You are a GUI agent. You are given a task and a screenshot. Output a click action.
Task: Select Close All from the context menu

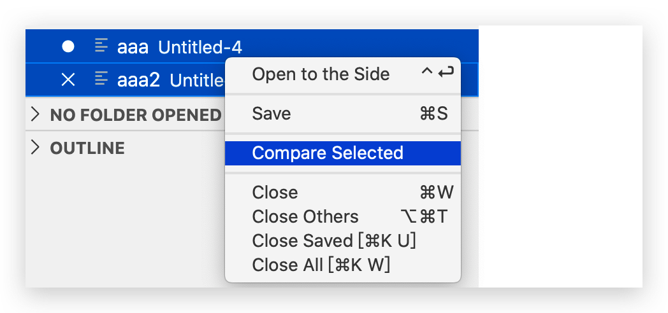(x=321, y=264)
